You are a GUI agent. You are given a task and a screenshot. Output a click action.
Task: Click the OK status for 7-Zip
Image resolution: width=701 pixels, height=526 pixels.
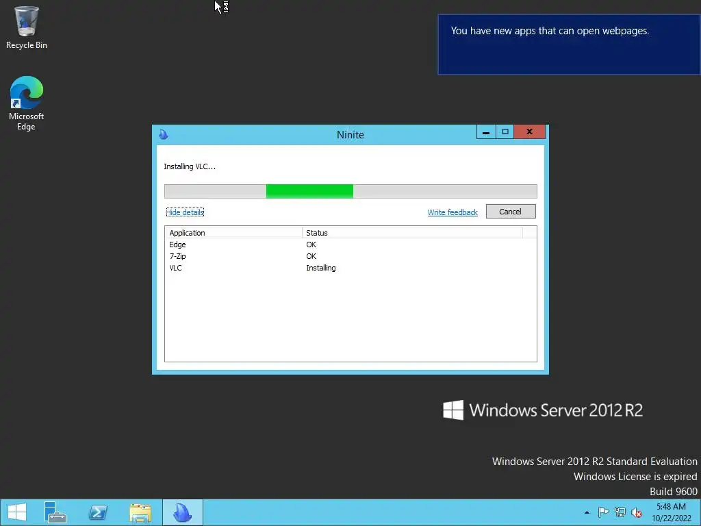point(311,256)
